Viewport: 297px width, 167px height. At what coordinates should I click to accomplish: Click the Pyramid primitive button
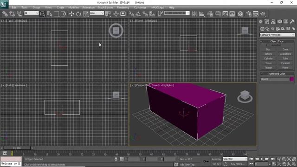pyautogui.click(x=285, y=63)
